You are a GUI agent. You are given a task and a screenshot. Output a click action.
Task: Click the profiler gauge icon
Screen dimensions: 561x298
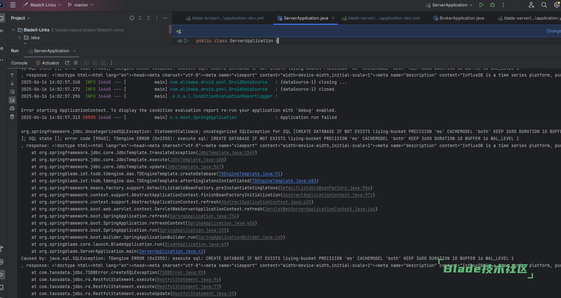coord(103,63)
